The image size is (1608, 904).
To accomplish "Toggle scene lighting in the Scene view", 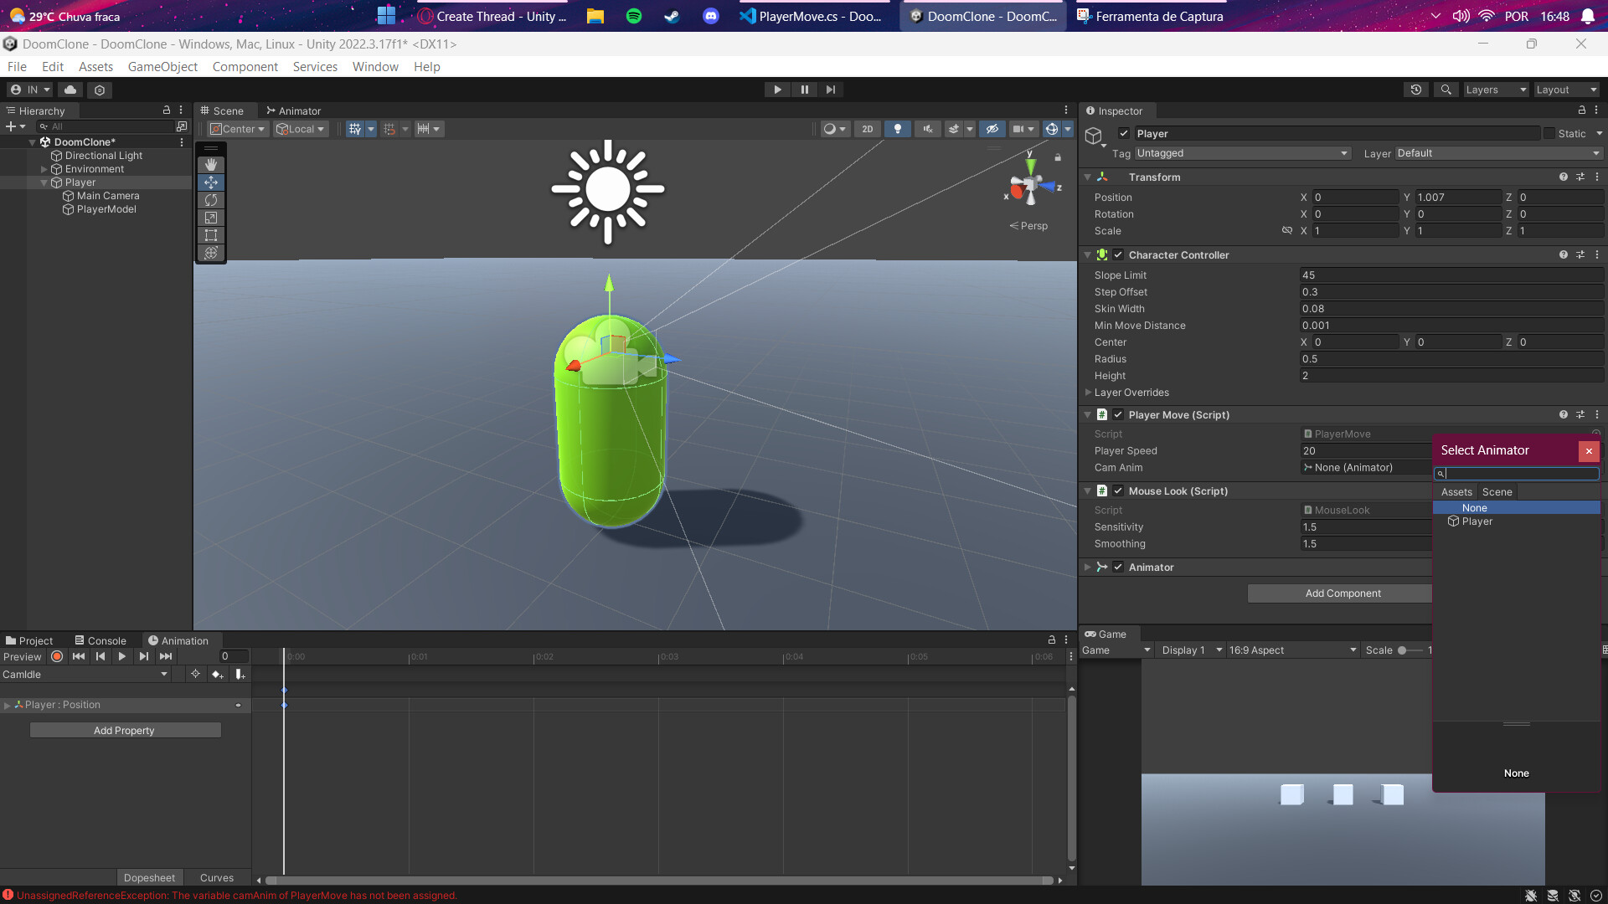I will (898, 129).
